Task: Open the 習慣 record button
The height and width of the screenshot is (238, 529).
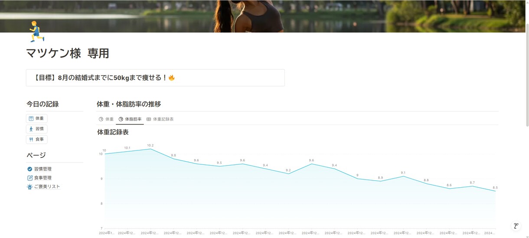Action: [x=37, y=129]
